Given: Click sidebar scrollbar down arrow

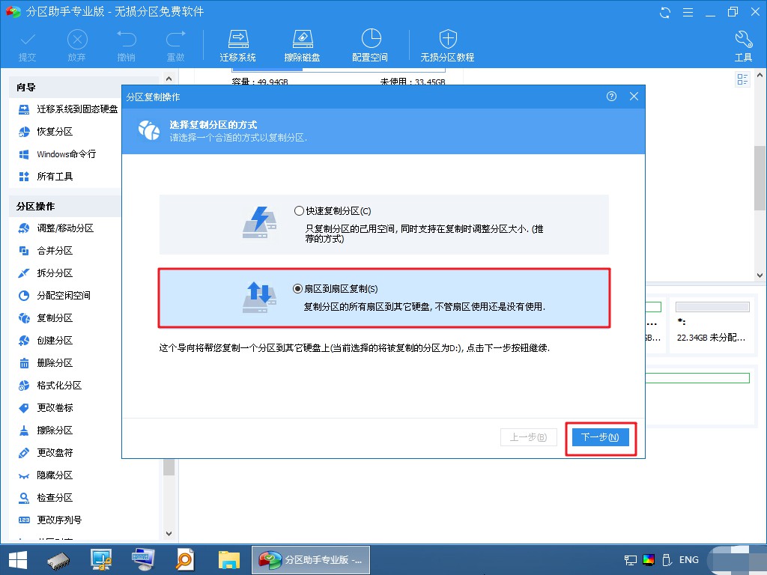Looking at the screenshot, I should tap(169, 534).
